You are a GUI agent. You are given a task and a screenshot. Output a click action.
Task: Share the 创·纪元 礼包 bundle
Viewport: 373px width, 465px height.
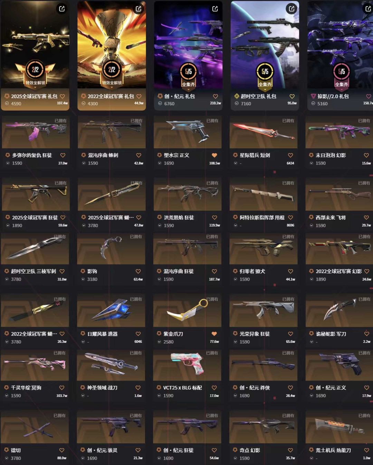click(215, 9)
